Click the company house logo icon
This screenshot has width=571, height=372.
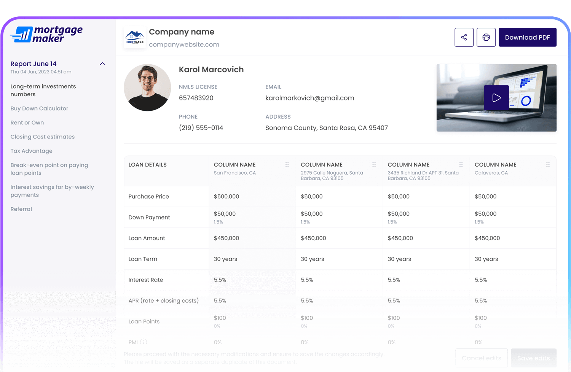pos(135,38)
